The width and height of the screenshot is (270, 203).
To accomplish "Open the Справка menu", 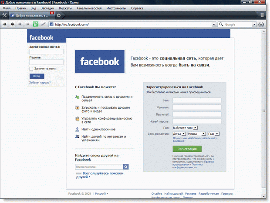I will [x=137, y=8].
